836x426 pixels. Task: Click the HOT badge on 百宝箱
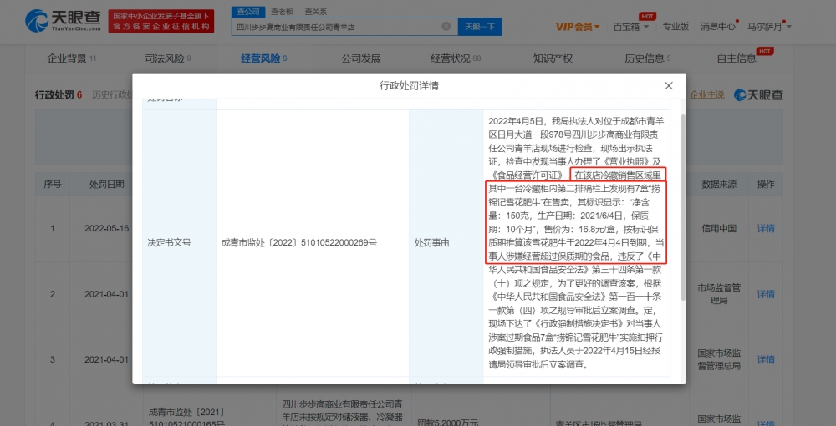647,16
